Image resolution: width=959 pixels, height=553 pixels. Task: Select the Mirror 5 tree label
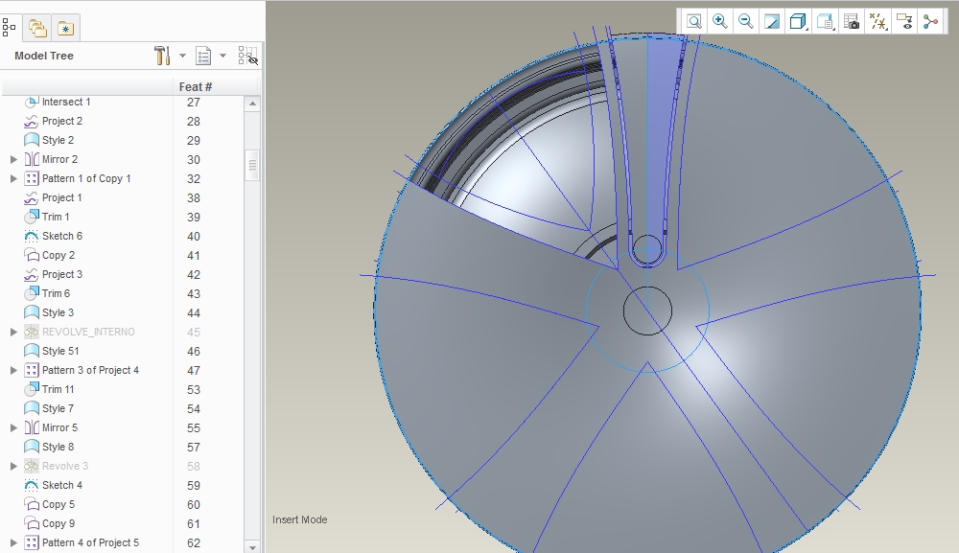click(59, 427)
